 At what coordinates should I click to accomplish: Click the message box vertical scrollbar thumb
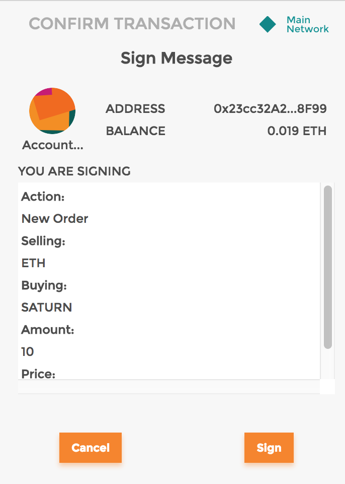pos(328,267)
